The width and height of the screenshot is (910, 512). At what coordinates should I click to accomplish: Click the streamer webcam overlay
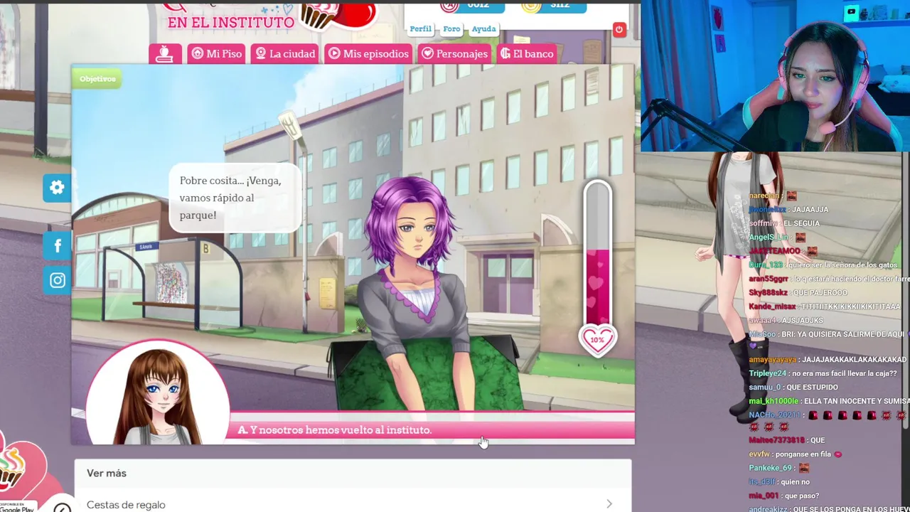click(x=775, y=75)
